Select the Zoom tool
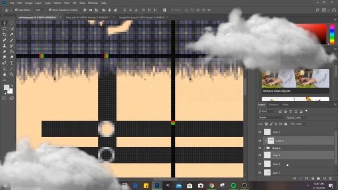This screenshot has height=190, width=338. click(12, 74)
